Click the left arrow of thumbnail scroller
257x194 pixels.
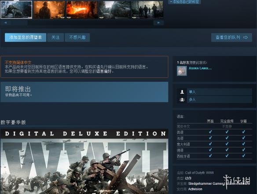click(x=5, y=22)
